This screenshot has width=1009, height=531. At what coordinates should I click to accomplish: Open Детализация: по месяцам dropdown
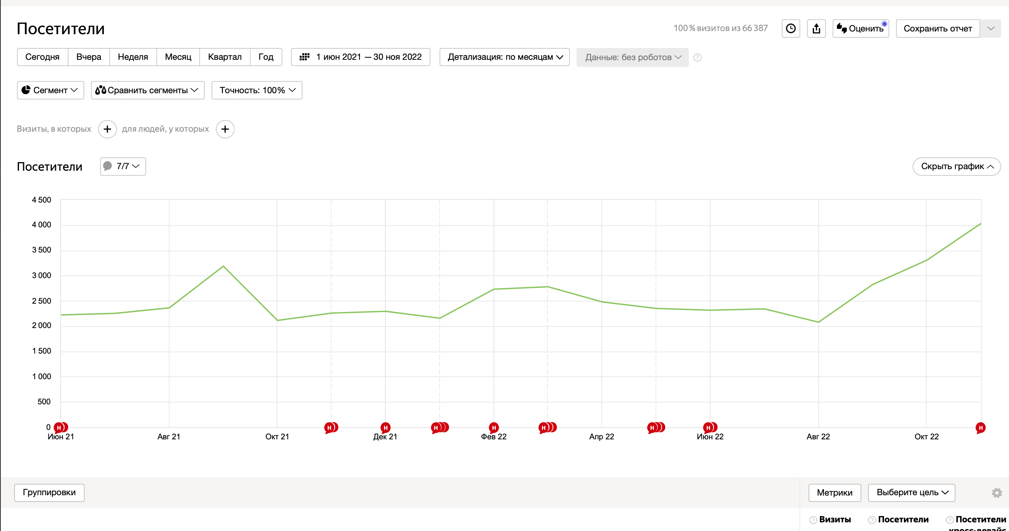pos(504,57)
